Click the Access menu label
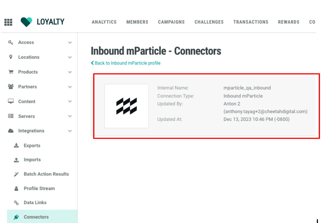324x223 pixels. coord(26,42)
